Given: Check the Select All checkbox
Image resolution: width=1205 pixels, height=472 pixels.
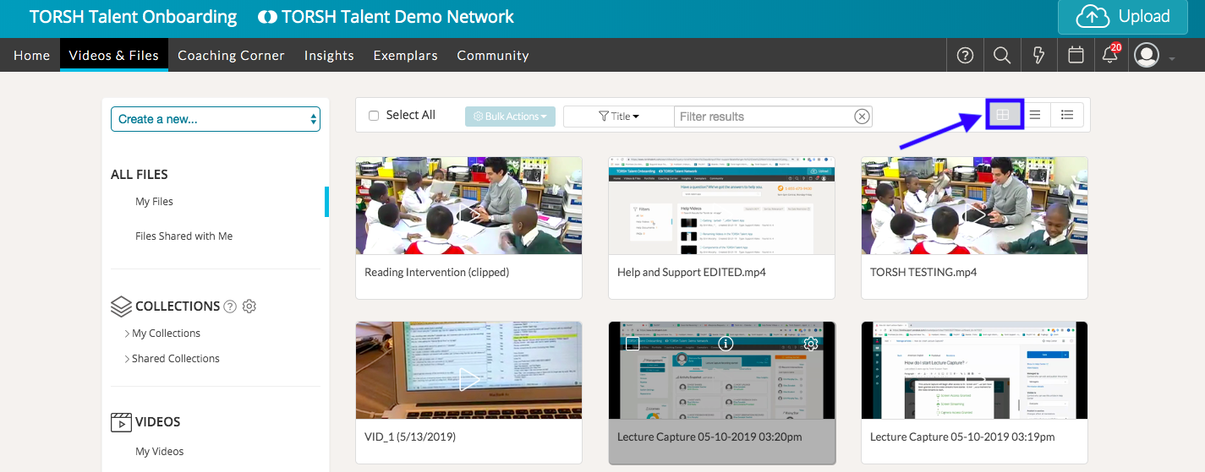Looking at the screenshot, I should click(x=374, y=116).
